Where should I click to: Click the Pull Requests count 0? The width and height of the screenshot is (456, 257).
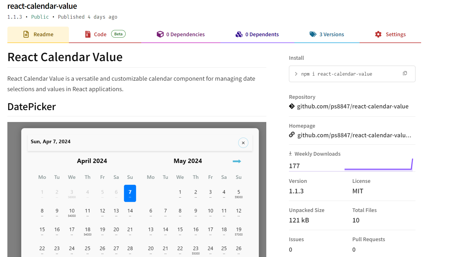pyautogui.click(x=354, y=250)
